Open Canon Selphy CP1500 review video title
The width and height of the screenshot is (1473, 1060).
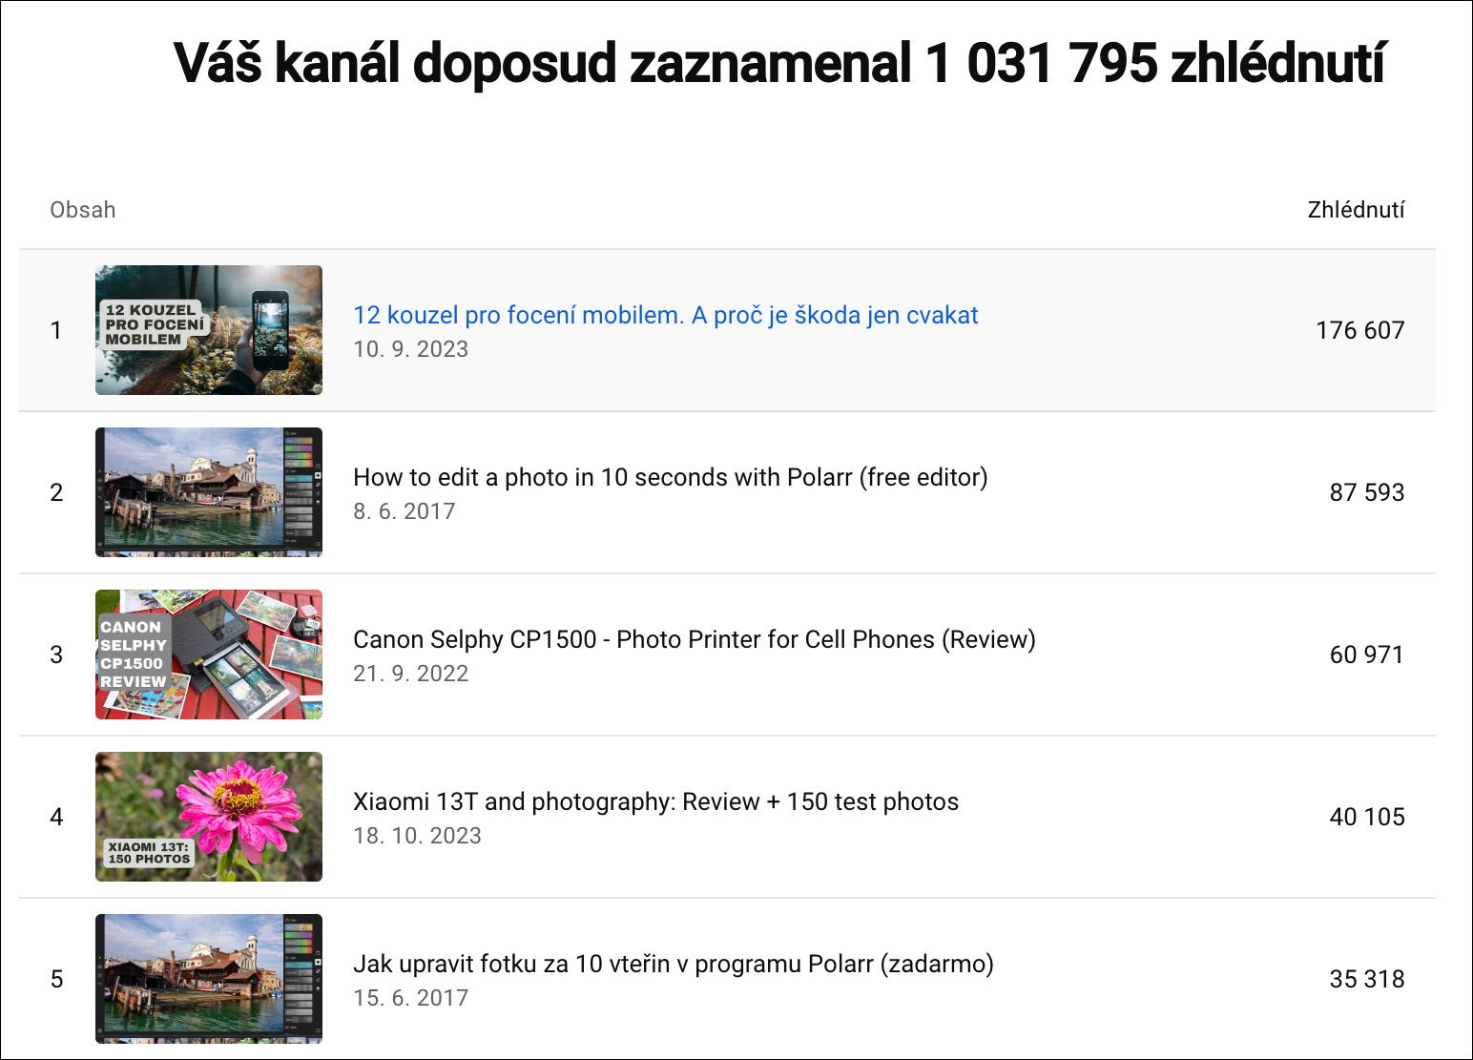[695, 639]
